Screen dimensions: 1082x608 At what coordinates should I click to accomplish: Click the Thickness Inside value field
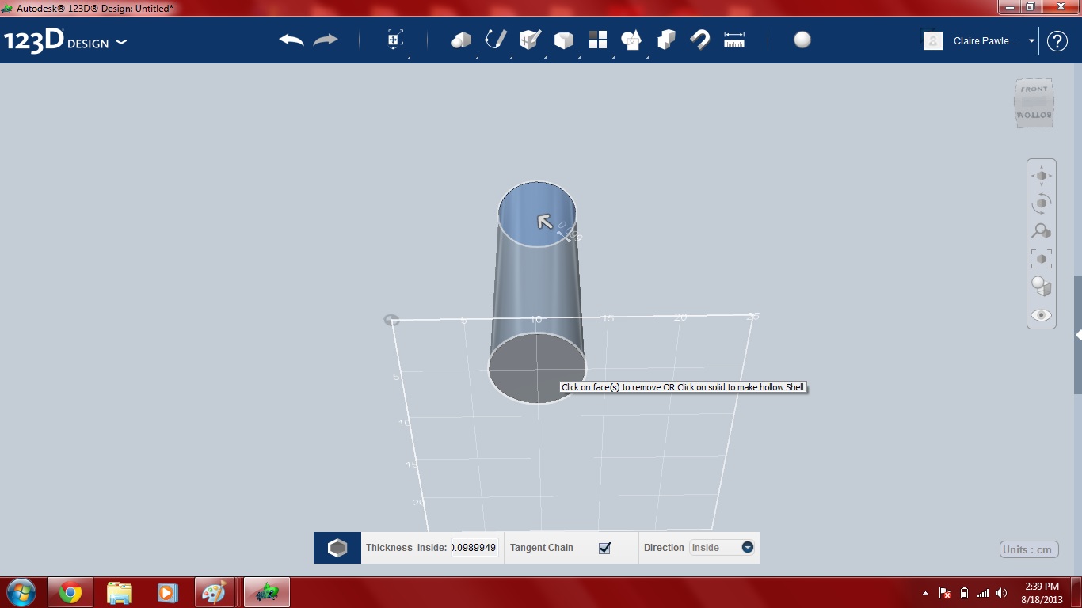coord(474,547)
